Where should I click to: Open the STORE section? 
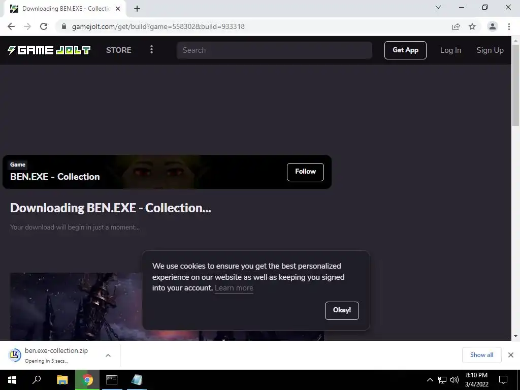click(x=119, y=50)
